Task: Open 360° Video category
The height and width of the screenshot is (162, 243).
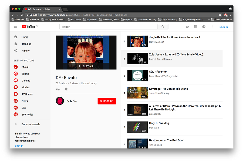Action: coord(28,114)
